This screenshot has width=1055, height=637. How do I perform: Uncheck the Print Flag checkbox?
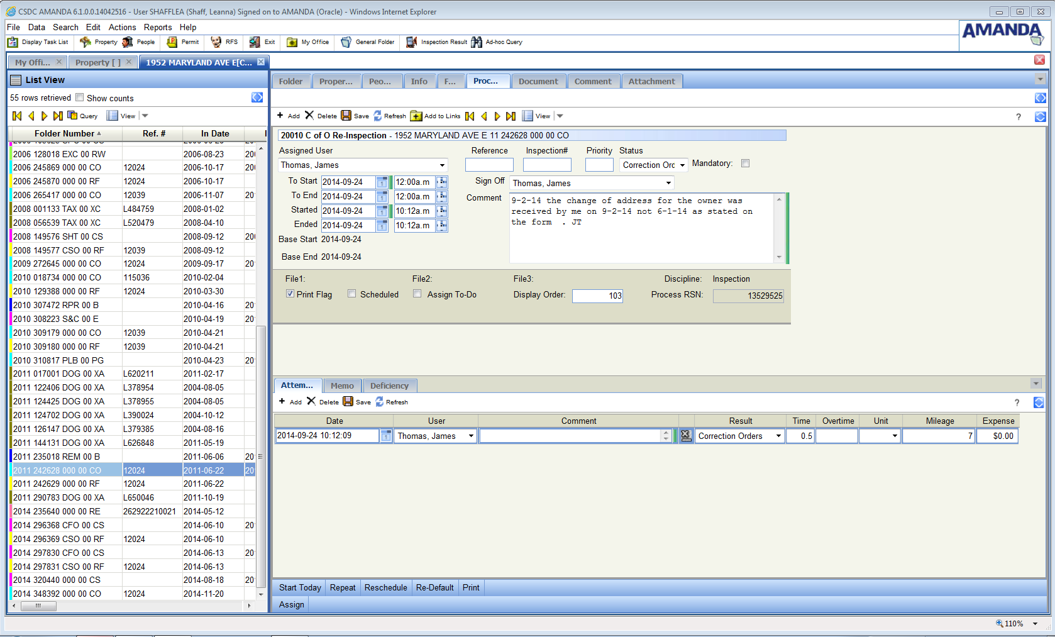pyautogui.click(x=290, y=294)
